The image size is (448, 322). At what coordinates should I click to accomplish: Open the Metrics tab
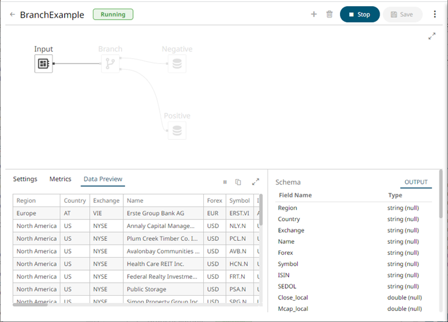pyautogui.click(x=60, y=179)
